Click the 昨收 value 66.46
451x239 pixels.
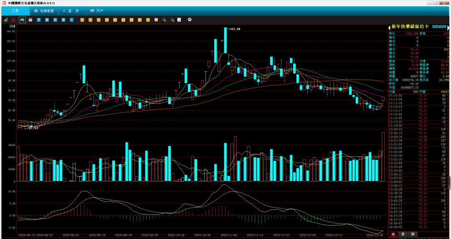(x=415, y=83)
